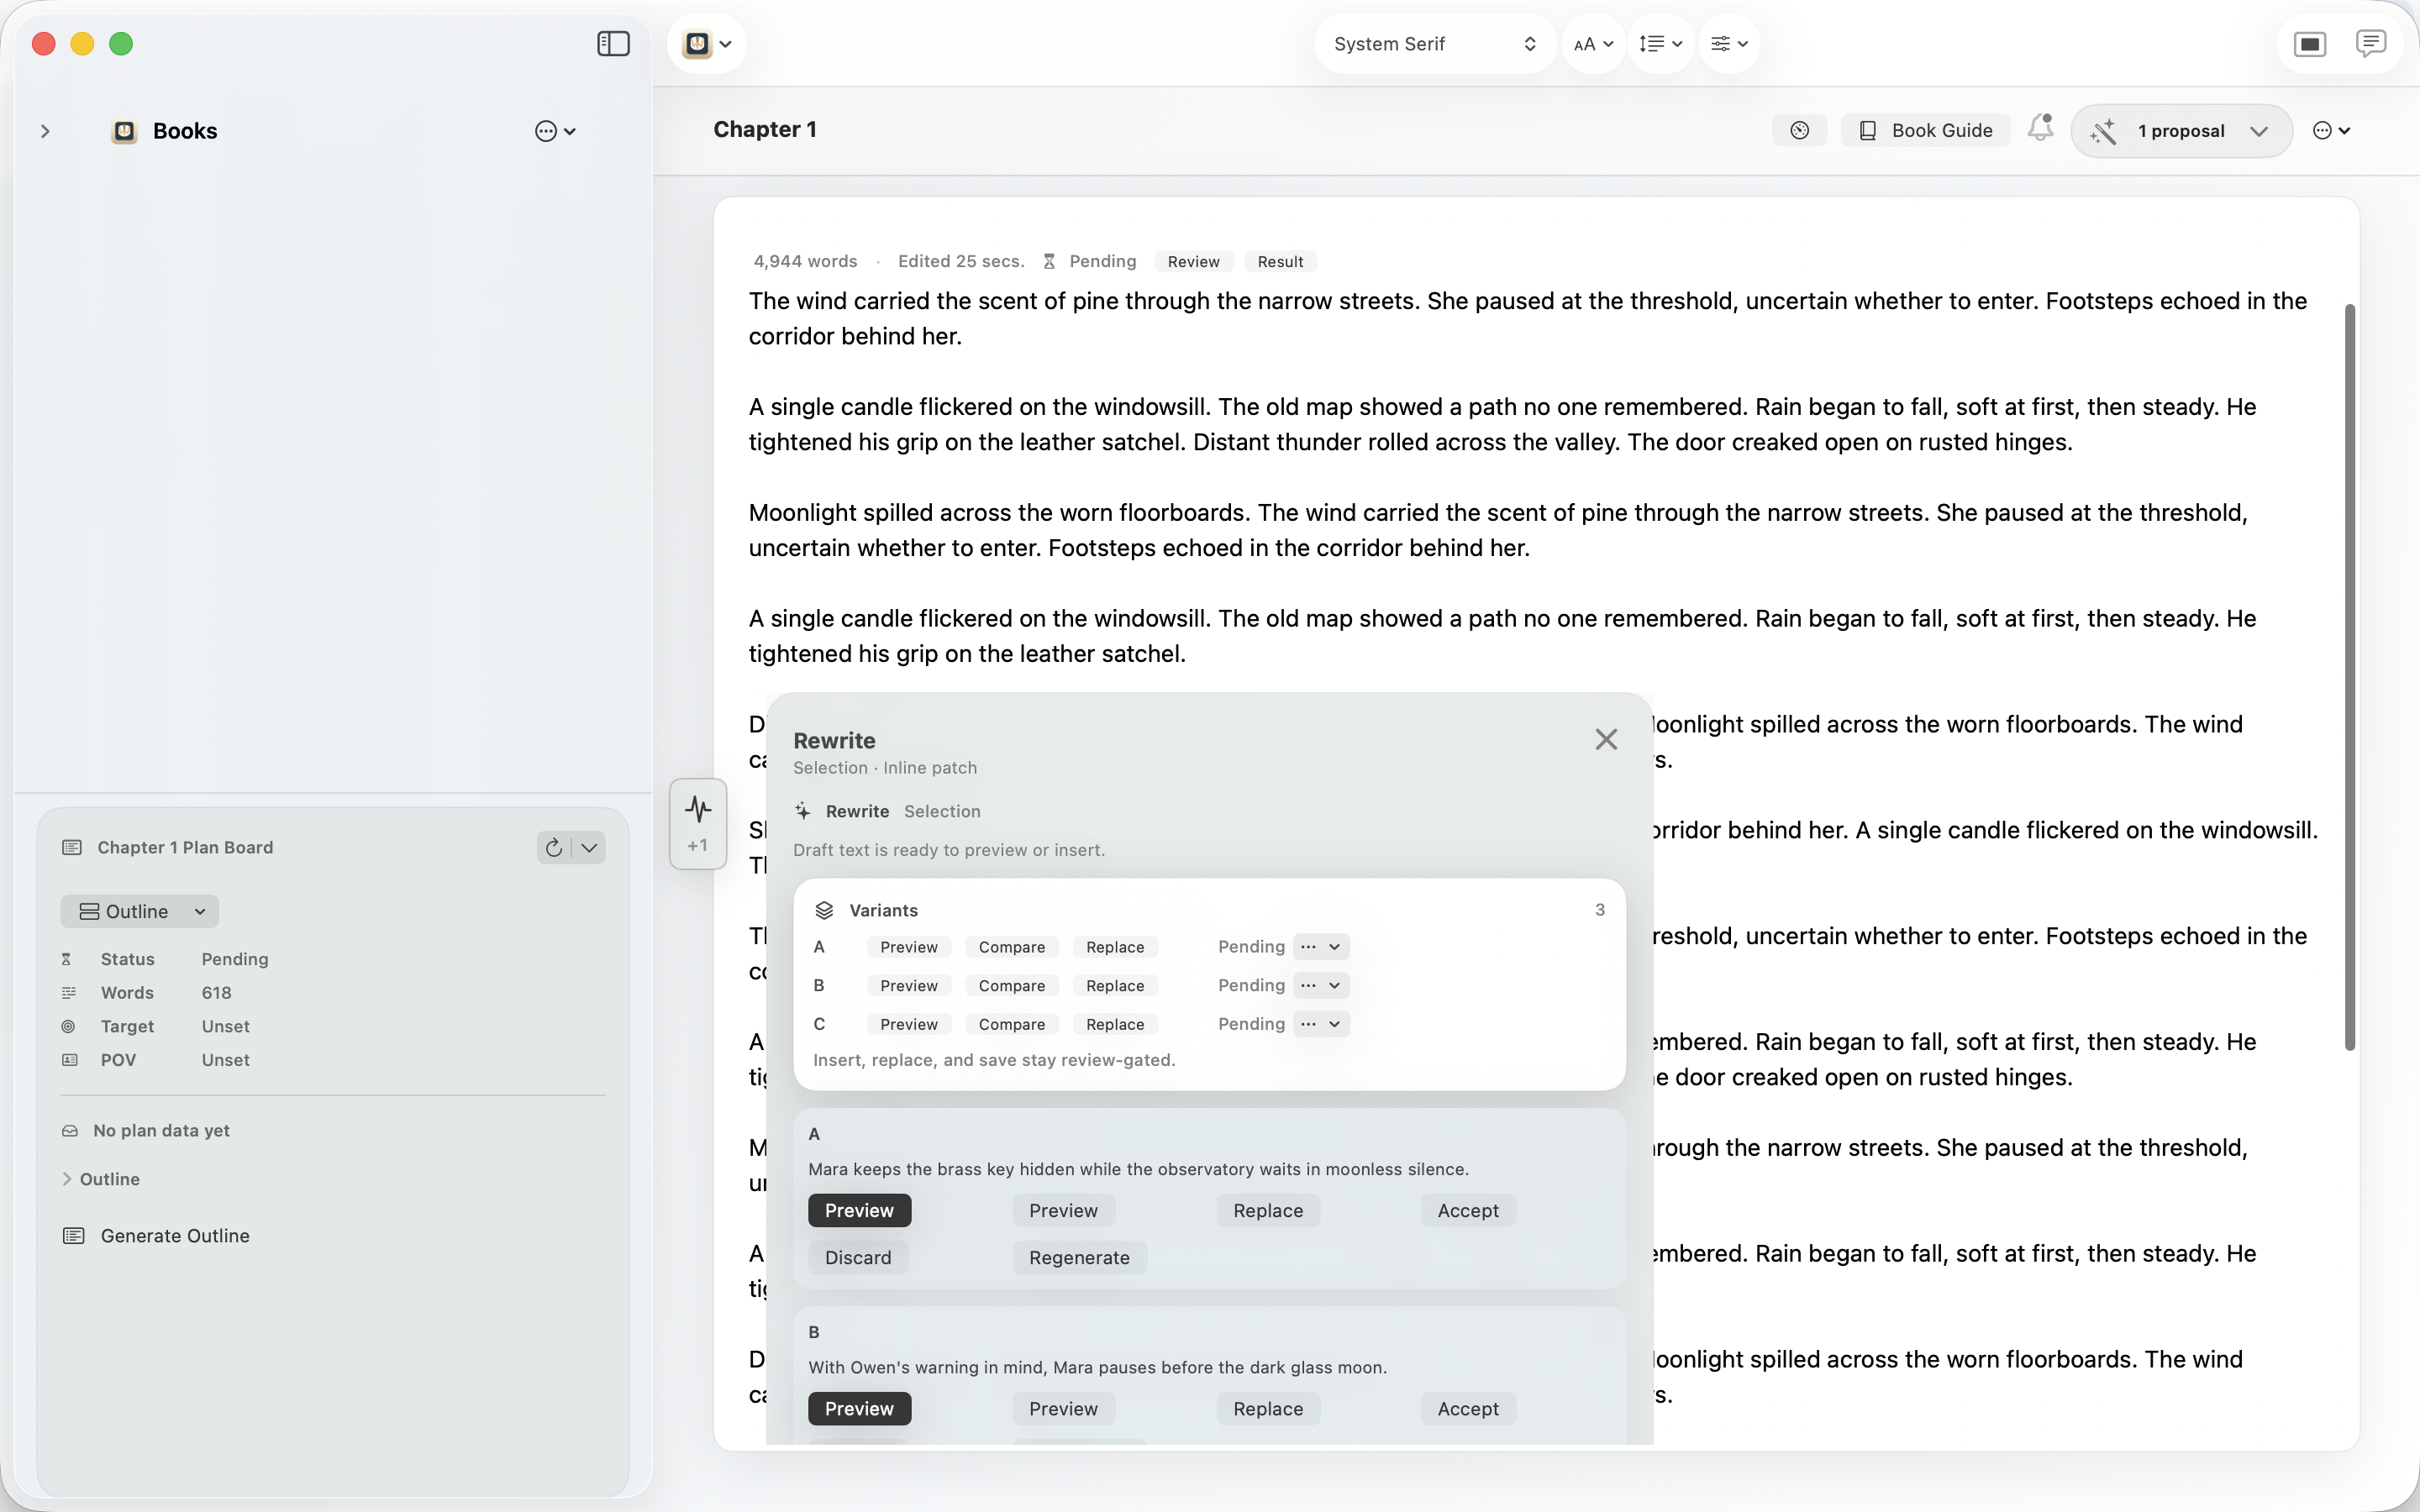Compare variant A in Variants list
This screenshot has height=1512, width=2420.
(x=1011, y=947)
